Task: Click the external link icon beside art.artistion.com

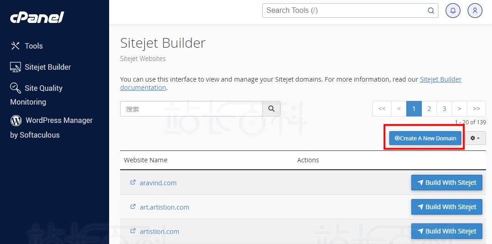Action: pos(133,207)
